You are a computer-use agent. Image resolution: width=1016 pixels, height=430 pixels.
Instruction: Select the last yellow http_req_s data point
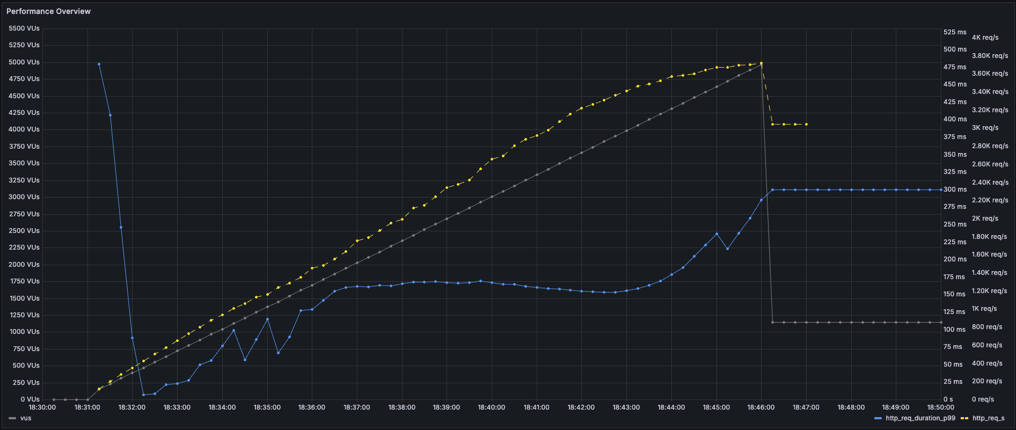pyautogui.click(x=806, y=124)
